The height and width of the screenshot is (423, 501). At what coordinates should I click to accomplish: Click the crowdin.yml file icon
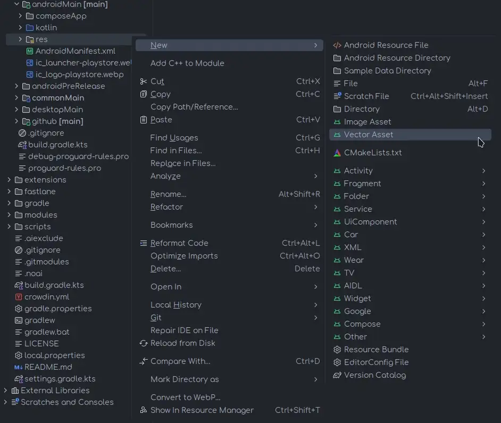pyautogui.click(x=19, y=297)
